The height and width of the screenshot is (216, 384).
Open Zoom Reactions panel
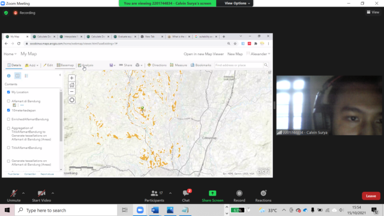pyautogui.click(x=263, y=196)
